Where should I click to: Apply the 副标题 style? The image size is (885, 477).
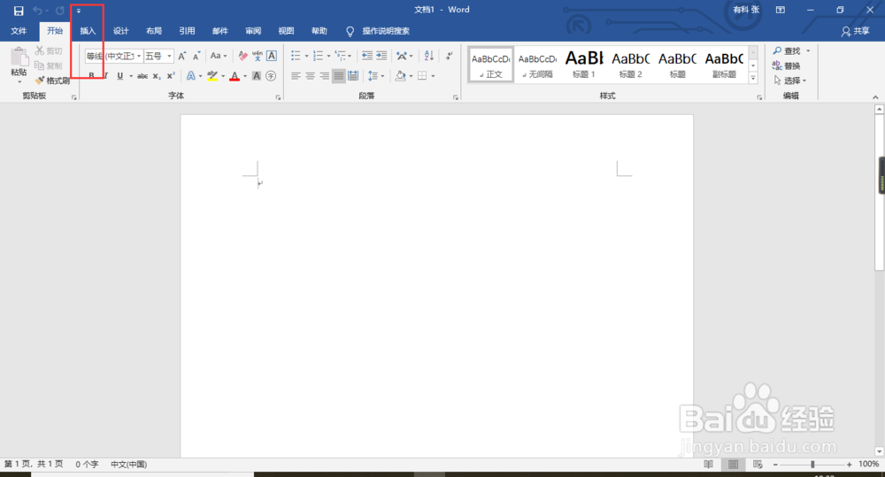coord(724,65)
